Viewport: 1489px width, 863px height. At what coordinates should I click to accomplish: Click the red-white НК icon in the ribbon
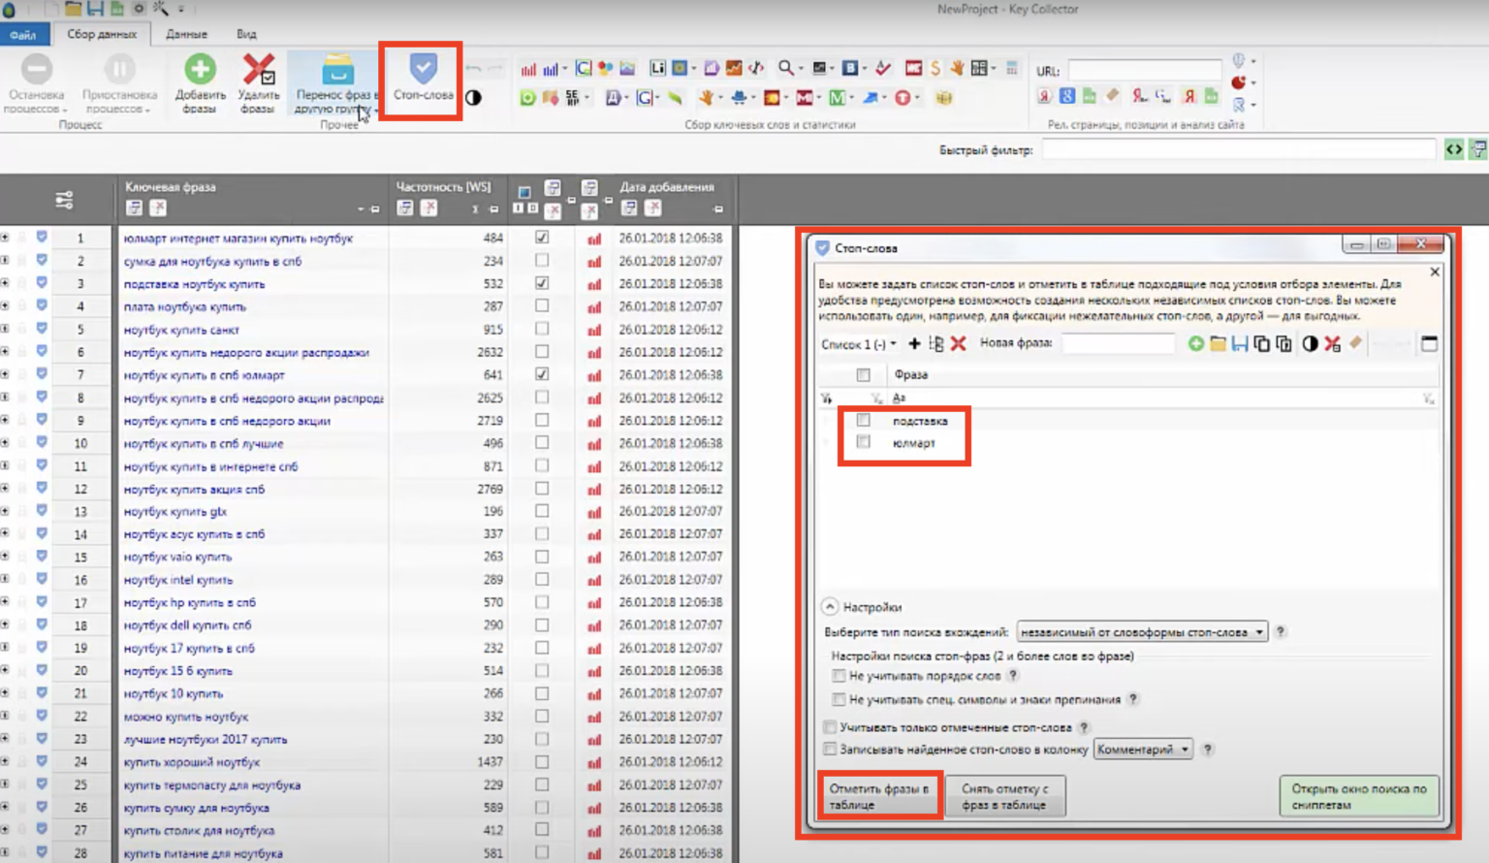[x=913, y=68]
